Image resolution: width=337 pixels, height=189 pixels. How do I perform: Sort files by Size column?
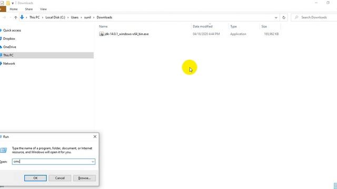264,27
